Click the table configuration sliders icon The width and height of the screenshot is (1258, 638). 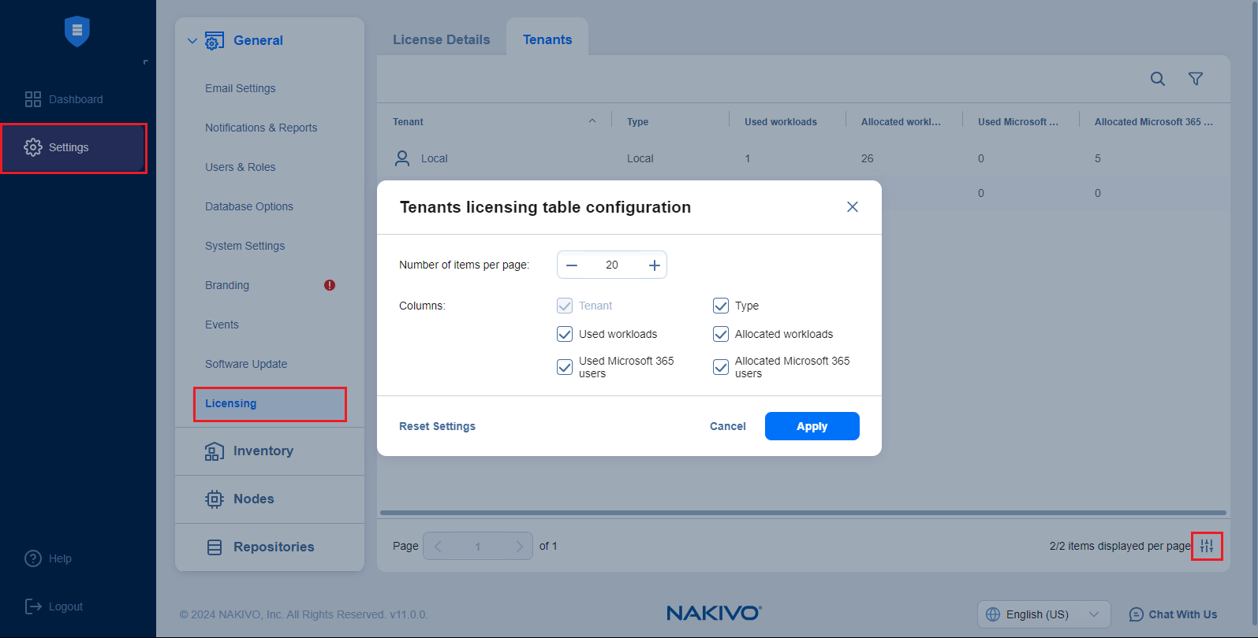pyautogui.click(x=1207, y=546)
